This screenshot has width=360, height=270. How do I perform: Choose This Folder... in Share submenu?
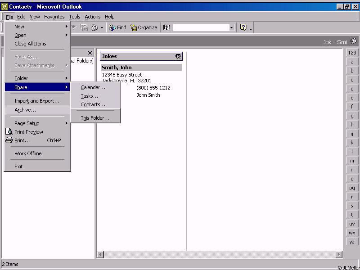click(95, 118)
